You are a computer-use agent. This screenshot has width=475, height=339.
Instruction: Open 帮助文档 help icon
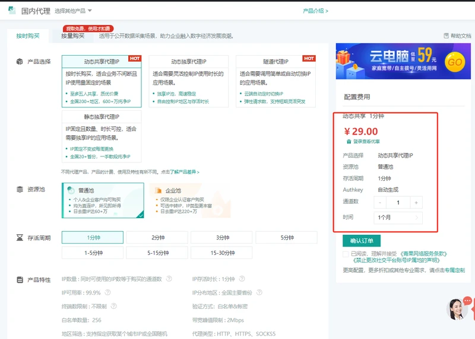click(446, 36)
